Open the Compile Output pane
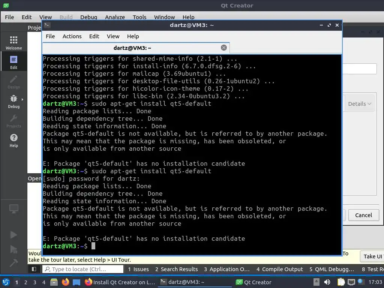This screenshot has height=288, width=384. click(x=280, y=269)
